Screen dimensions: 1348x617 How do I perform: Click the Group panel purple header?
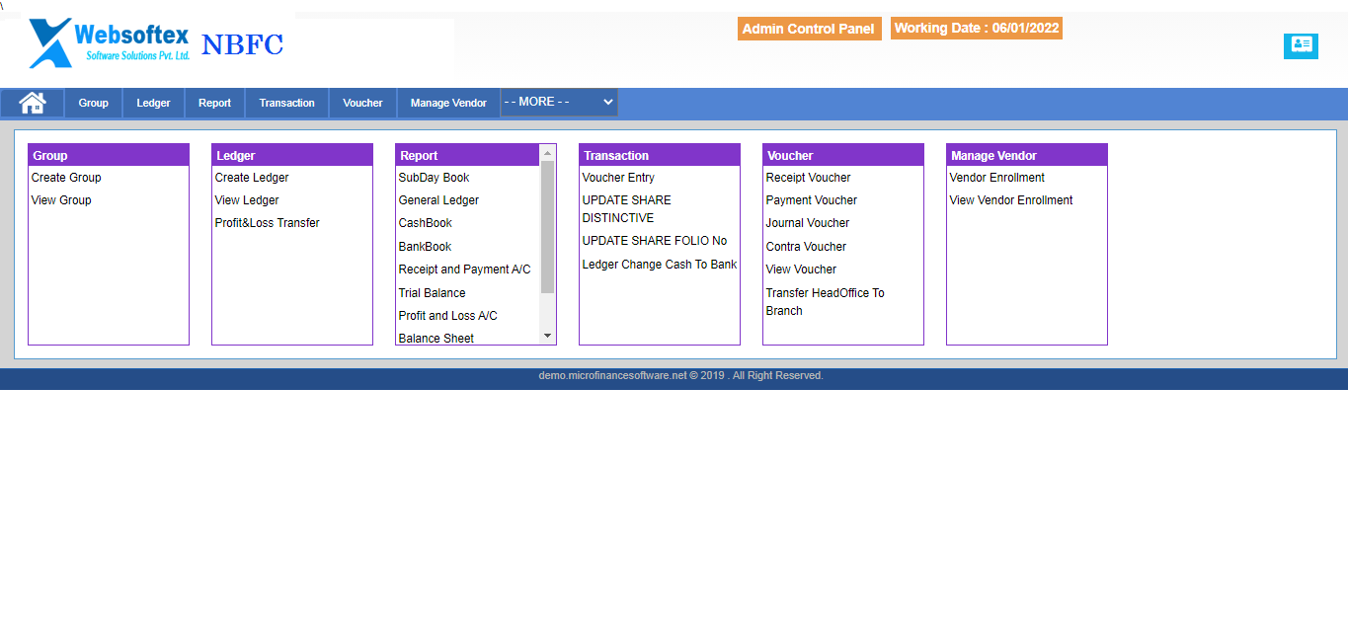pyautogui.click(x=109, y=155)
